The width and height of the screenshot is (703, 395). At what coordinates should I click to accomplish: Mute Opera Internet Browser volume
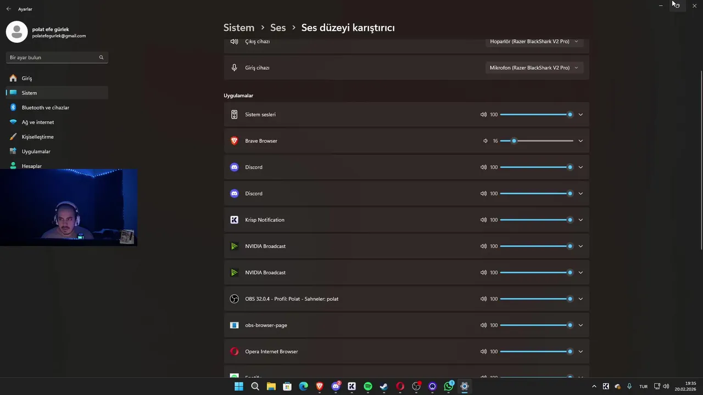pyautogui.click(x=483, y=352)
